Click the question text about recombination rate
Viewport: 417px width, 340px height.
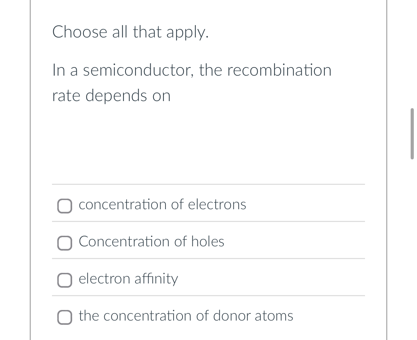click(x=191, y=82)
